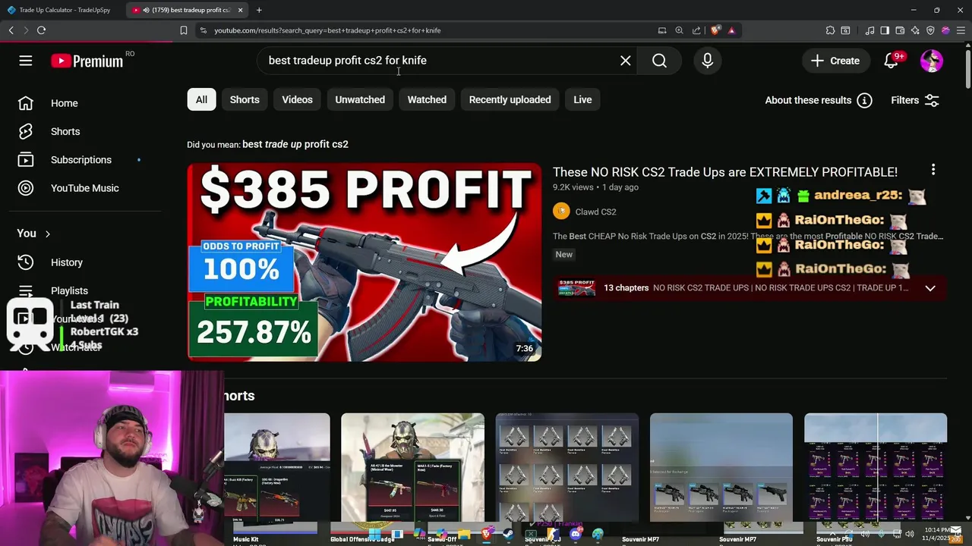972x546 pixels.
Task: Click the Create button
Action: [835, 61]
